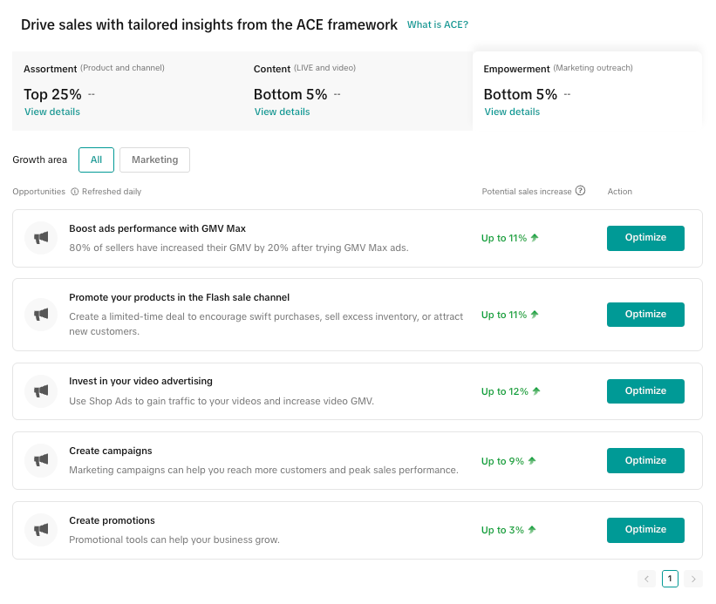Go to next page arrow
Screen dimensions: 716x604
point(692,579)
